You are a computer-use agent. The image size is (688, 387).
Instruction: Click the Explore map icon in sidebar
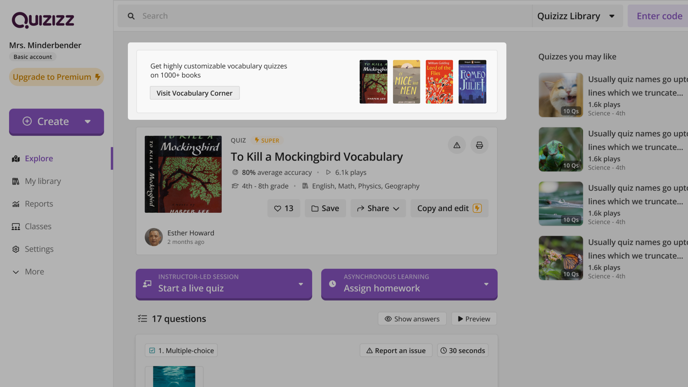16,159
